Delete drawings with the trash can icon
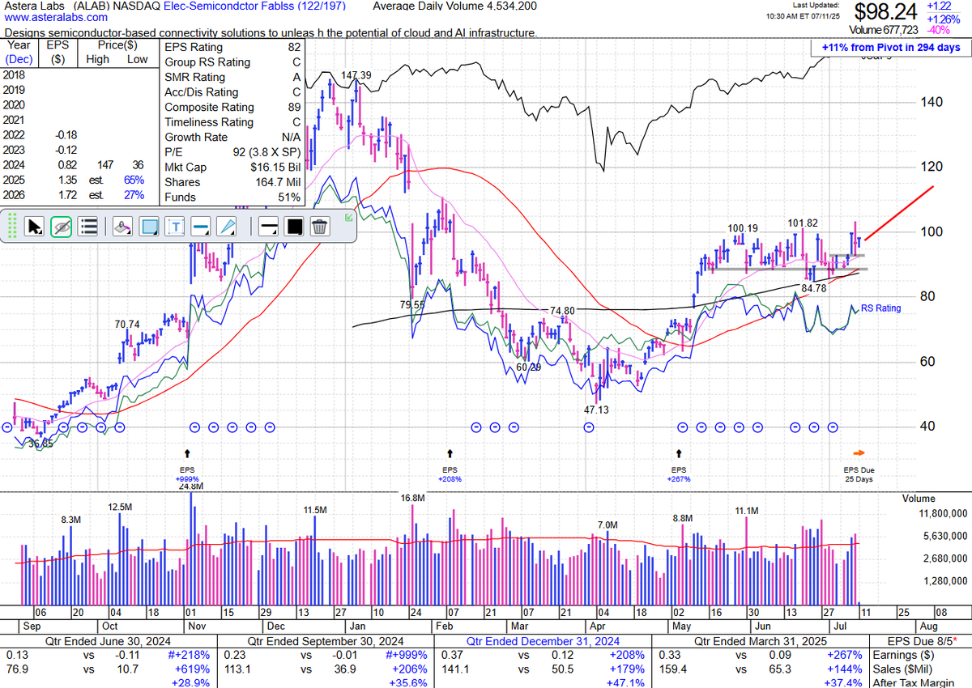 (x=320, y=227)
